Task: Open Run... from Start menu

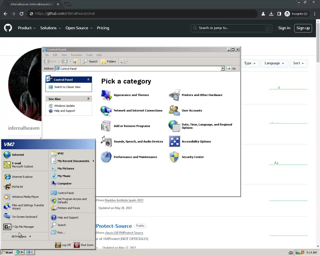Action: [x=72, y=232]
